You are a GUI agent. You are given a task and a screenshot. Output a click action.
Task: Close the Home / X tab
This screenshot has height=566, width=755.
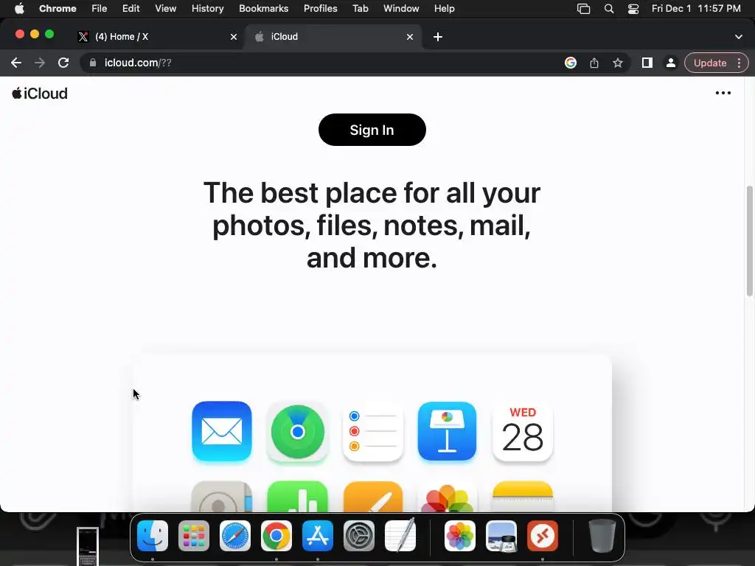point(234,37)
